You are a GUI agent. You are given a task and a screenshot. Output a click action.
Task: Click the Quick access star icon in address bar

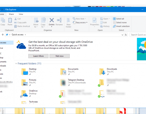pos(7,34)
